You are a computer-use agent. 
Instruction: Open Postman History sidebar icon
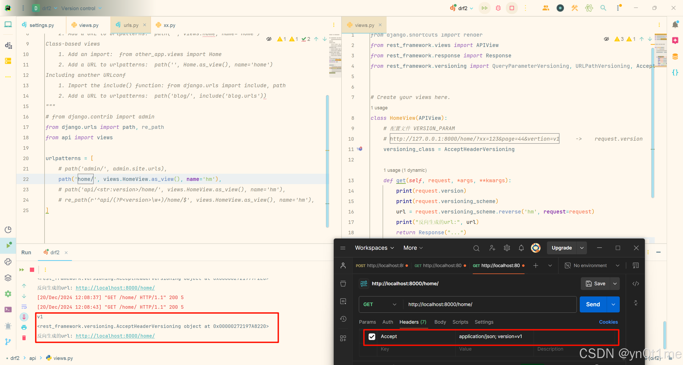(x=343, y=319)
